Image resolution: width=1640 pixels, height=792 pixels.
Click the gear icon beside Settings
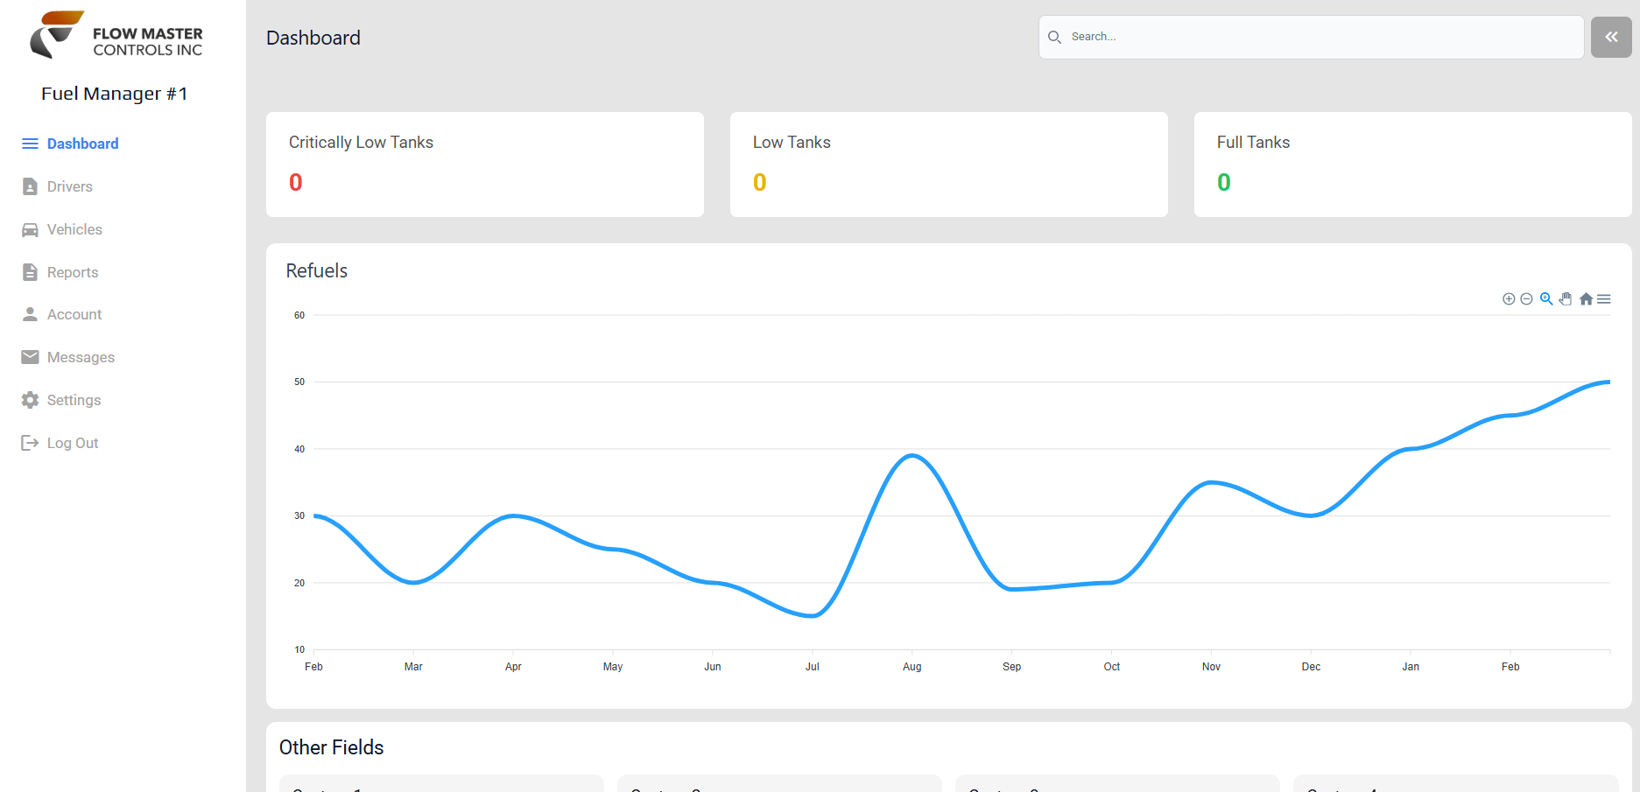coord(30,400)
